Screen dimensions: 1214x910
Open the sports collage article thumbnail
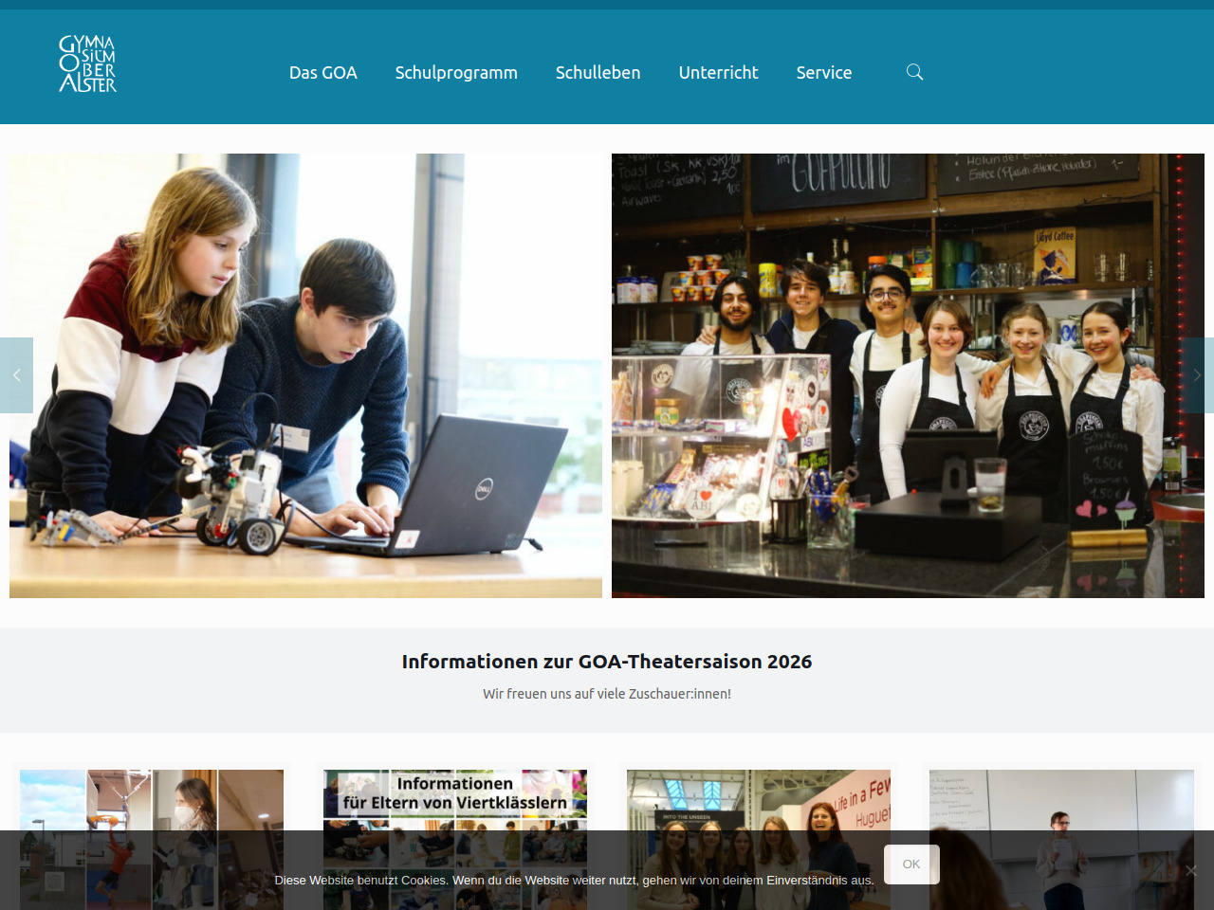coord(152,801)
